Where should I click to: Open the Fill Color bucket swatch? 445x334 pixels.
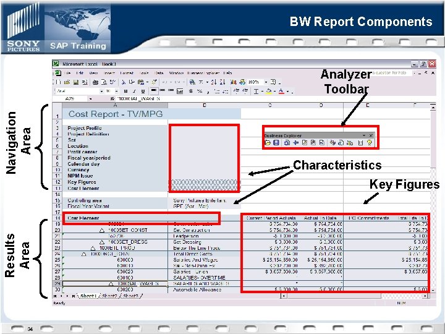pyautogui.click(x=269, y=91)
